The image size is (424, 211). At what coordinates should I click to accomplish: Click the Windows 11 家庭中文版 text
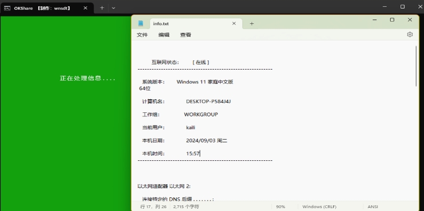click(205, 82)
